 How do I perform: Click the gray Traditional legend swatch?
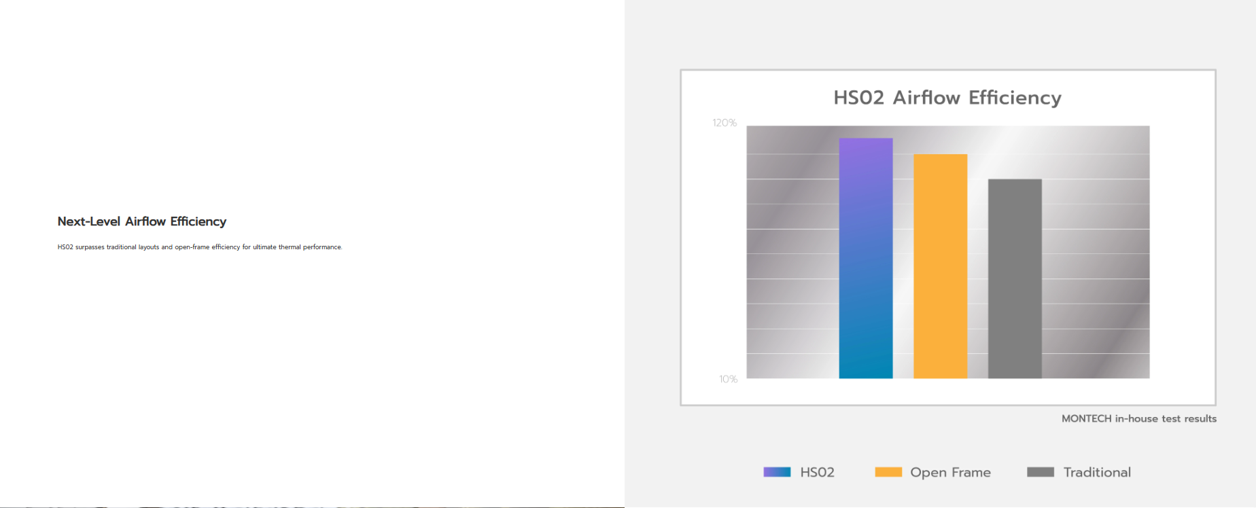tap(1041, 472)
